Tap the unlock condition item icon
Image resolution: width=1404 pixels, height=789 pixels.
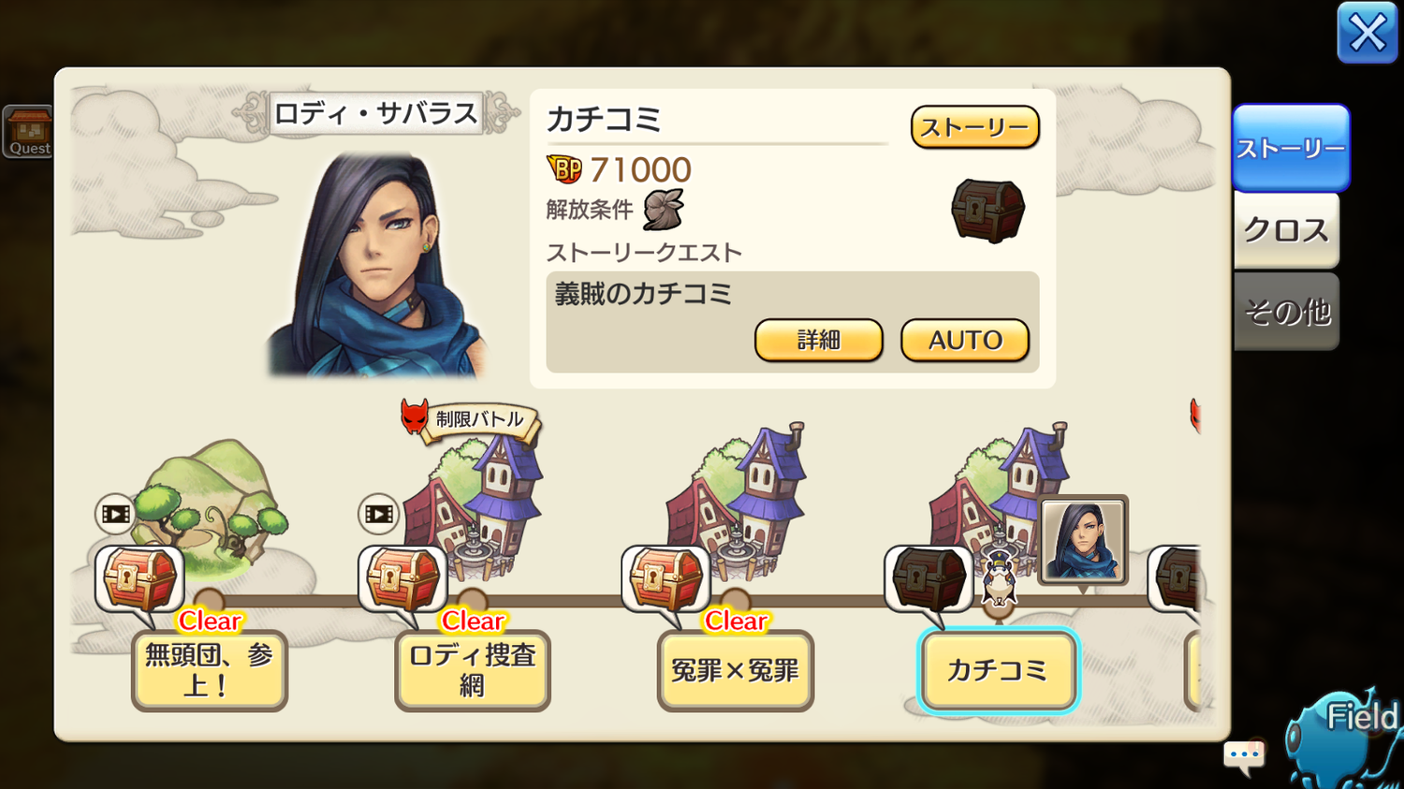(x=664, y=210)
